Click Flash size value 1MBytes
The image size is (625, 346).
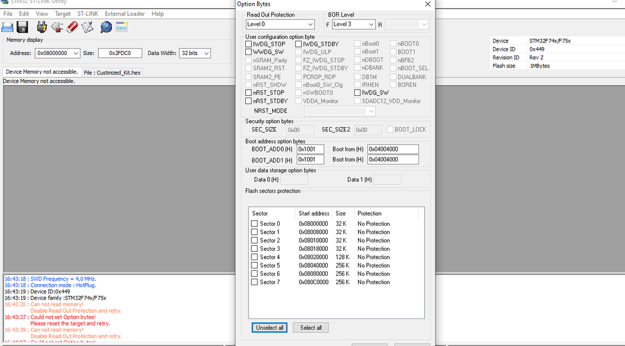tap(539, 66)
